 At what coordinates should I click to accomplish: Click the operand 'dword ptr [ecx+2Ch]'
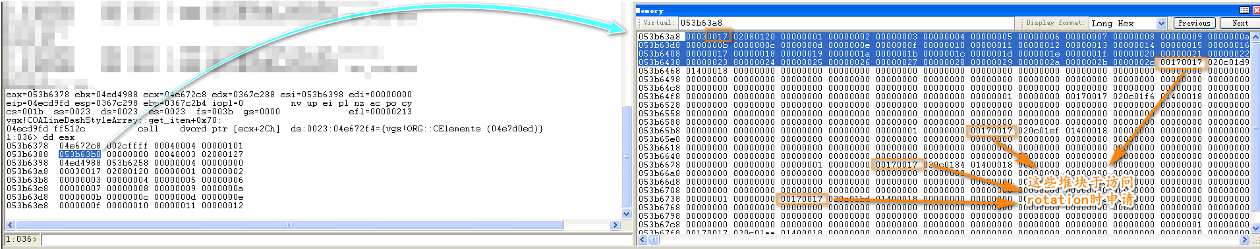coord(230,129)
